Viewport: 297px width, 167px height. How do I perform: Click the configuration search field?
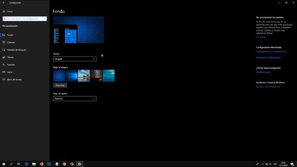tap(25, 19)
